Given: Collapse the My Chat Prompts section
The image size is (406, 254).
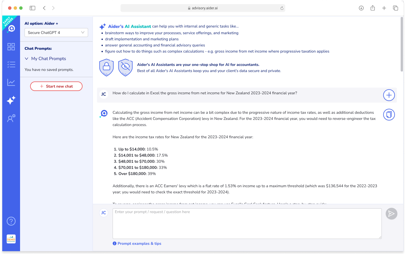Looking at the screenshot, I should click(x=27, y=59).
